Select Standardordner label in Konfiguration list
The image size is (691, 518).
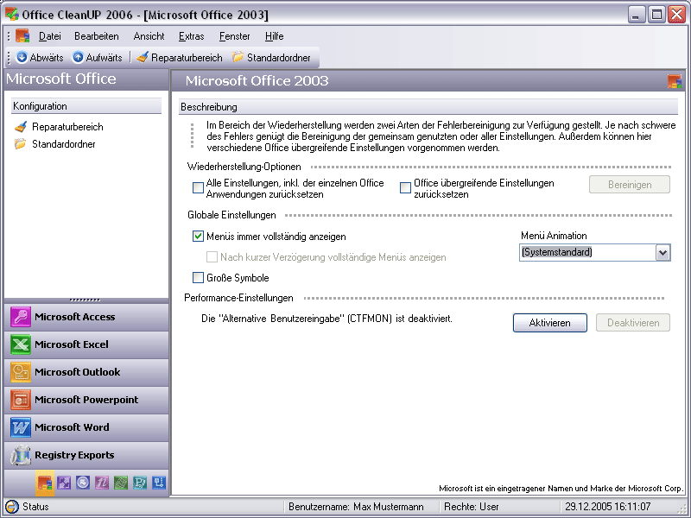[x=63, y=144]
